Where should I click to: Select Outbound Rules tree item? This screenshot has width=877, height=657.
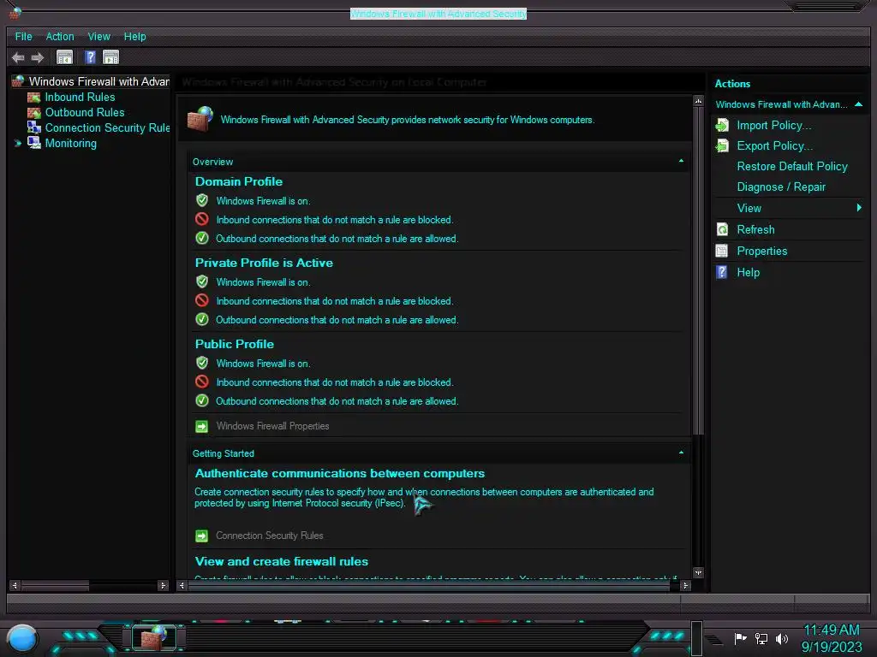[x=85, y=112]
